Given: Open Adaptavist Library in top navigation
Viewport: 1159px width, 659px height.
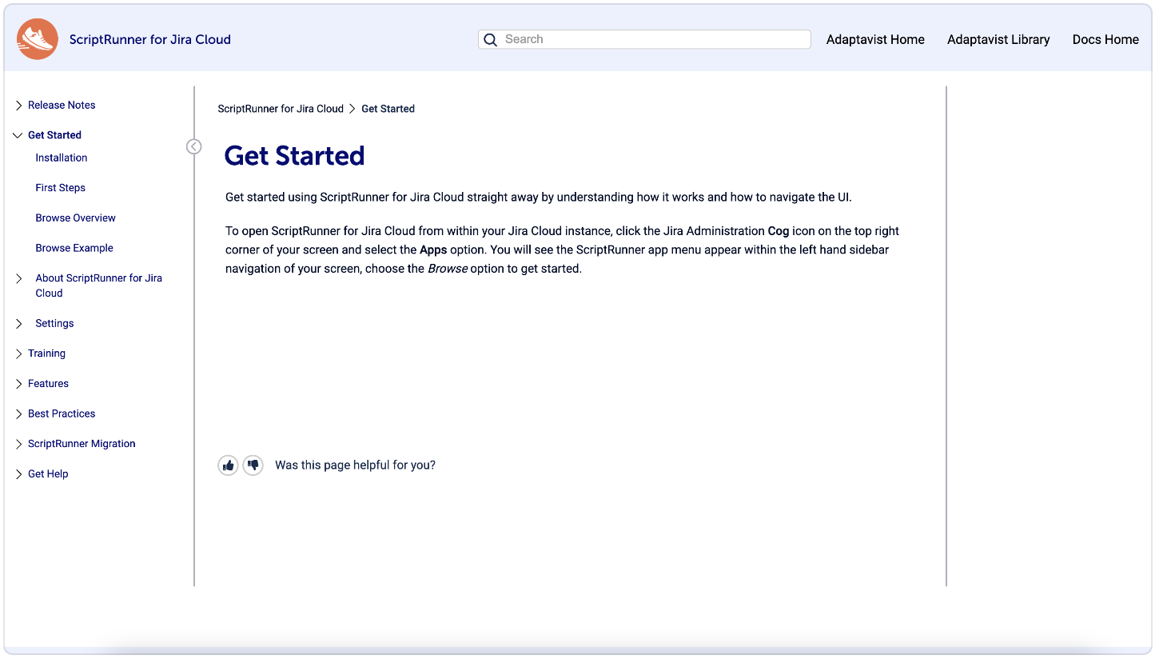Looking at the screenshot, I should click(x=998, y=39).
